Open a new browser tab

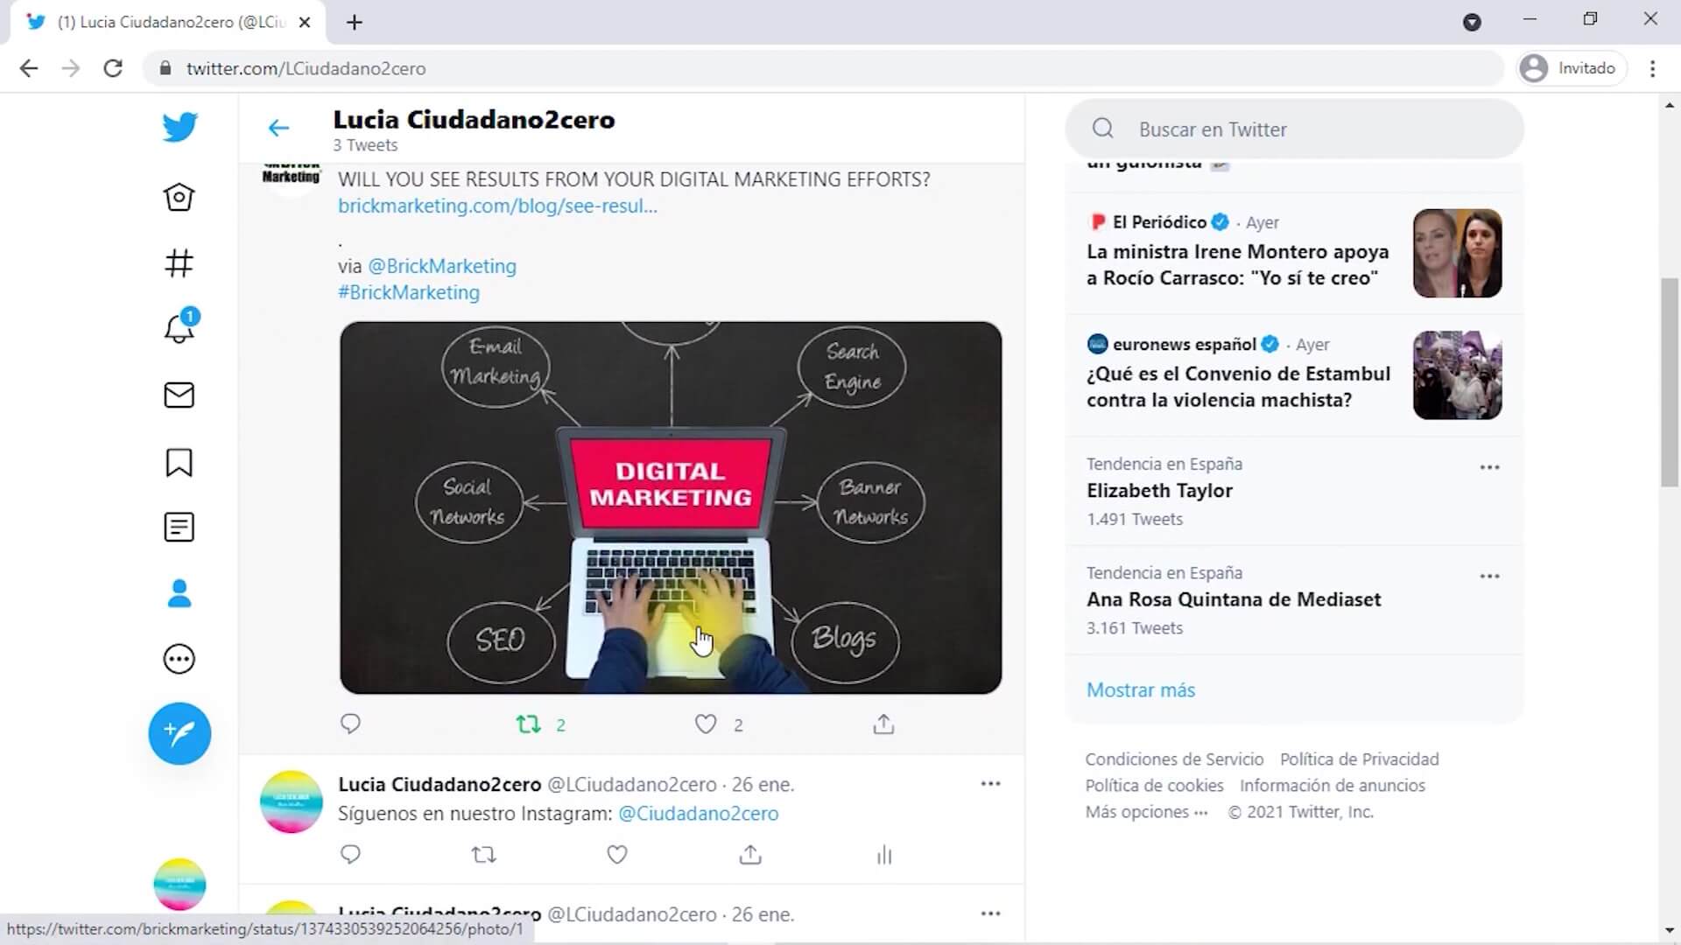click(355, 23)
